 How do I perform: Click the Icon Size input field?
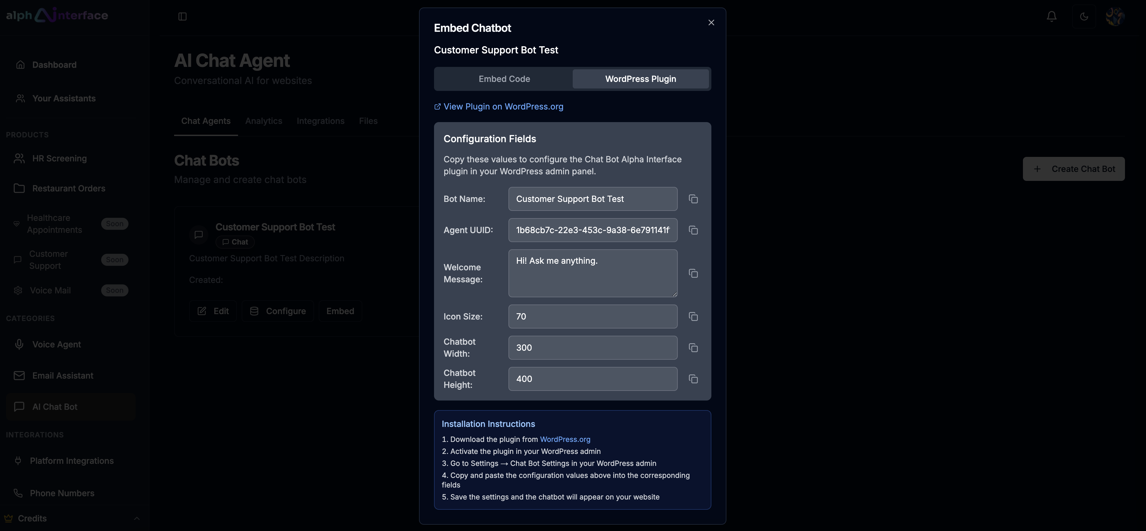coord(592,316)
